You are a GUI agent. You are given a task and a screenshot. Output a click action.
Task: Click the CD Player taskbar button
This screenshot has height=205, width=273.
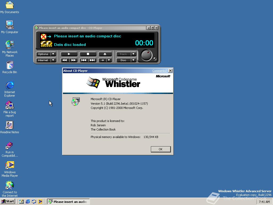tap(69, 202)
